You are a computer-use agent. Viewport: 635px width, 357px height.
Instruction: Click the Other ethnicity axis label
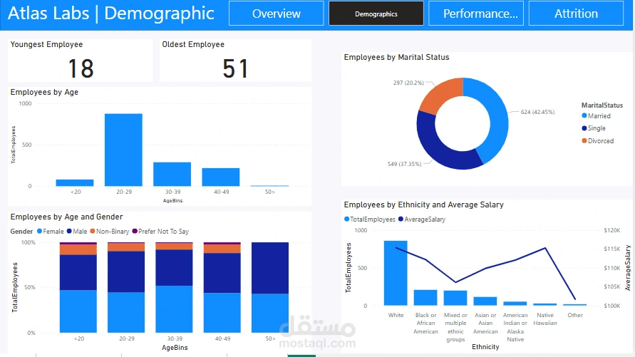pyautogui.click(x=575, y=315)
